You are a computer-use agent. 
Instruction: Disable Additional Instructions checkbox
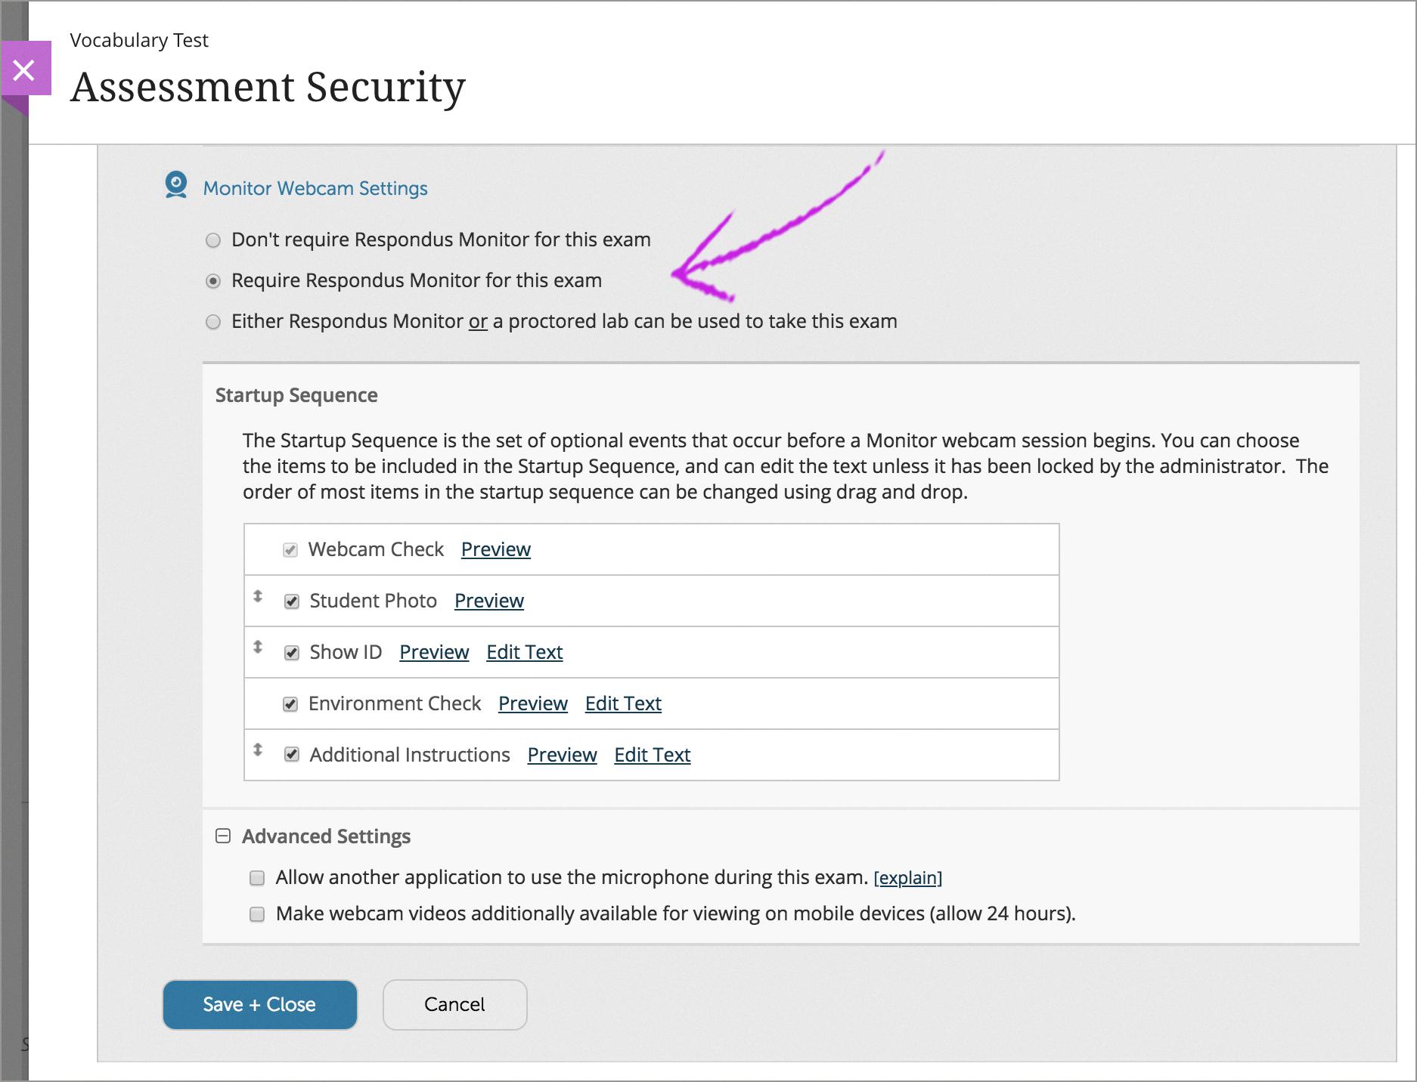pos(292,755)
